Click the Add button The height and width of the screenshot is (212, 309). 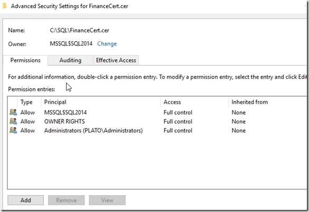[26, 200]
